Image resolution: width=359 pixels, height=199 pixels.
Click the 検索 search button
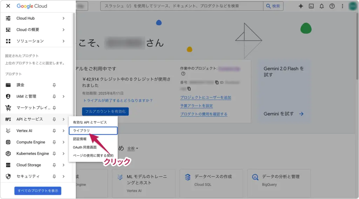[273, 6]
